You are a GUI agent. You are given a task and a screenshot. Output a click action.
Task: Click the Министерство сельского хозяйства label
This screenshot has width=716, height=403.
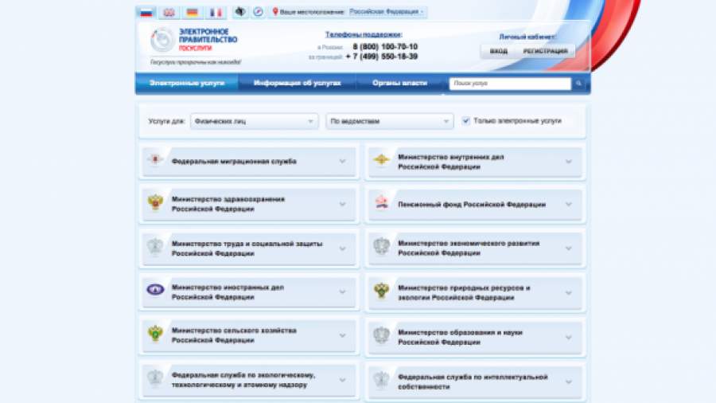234,335
